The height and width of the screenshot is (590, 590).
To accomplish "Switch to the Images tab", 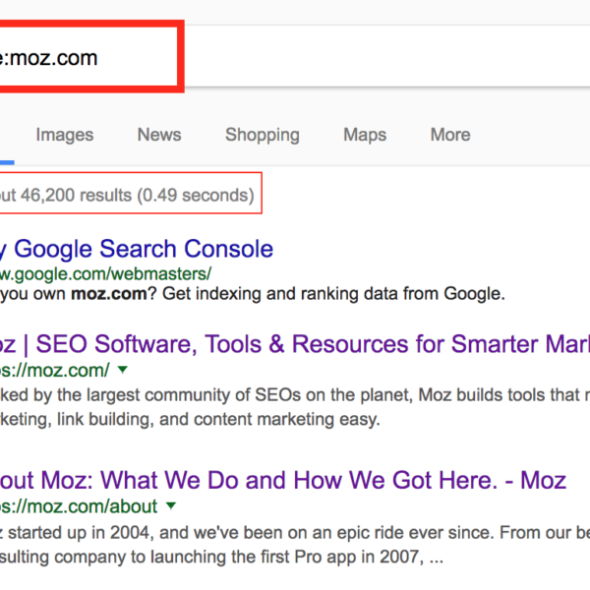I will point(65,135).
